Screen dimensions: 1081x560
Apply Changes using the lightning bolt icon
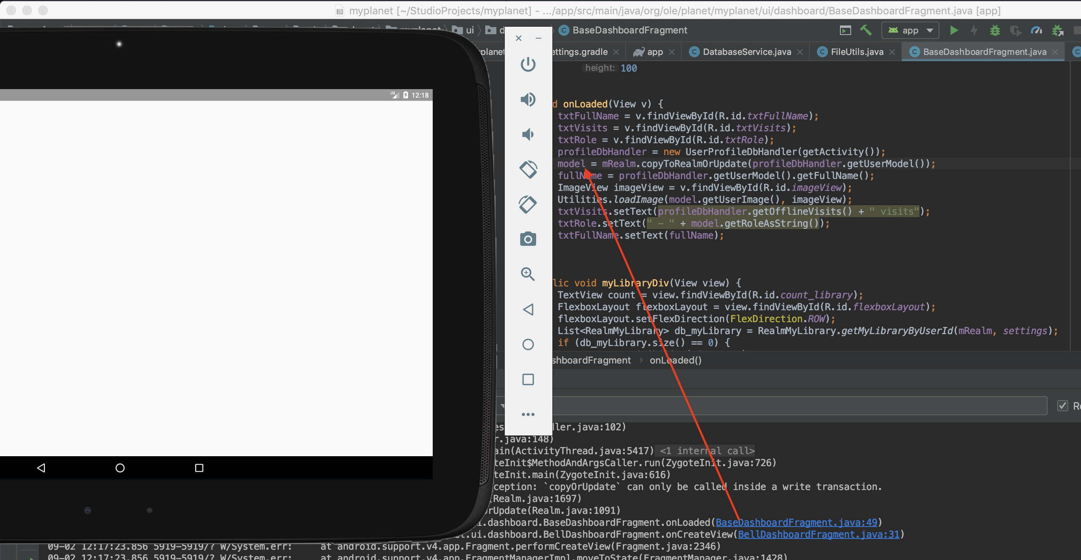(x=974, y=30)
